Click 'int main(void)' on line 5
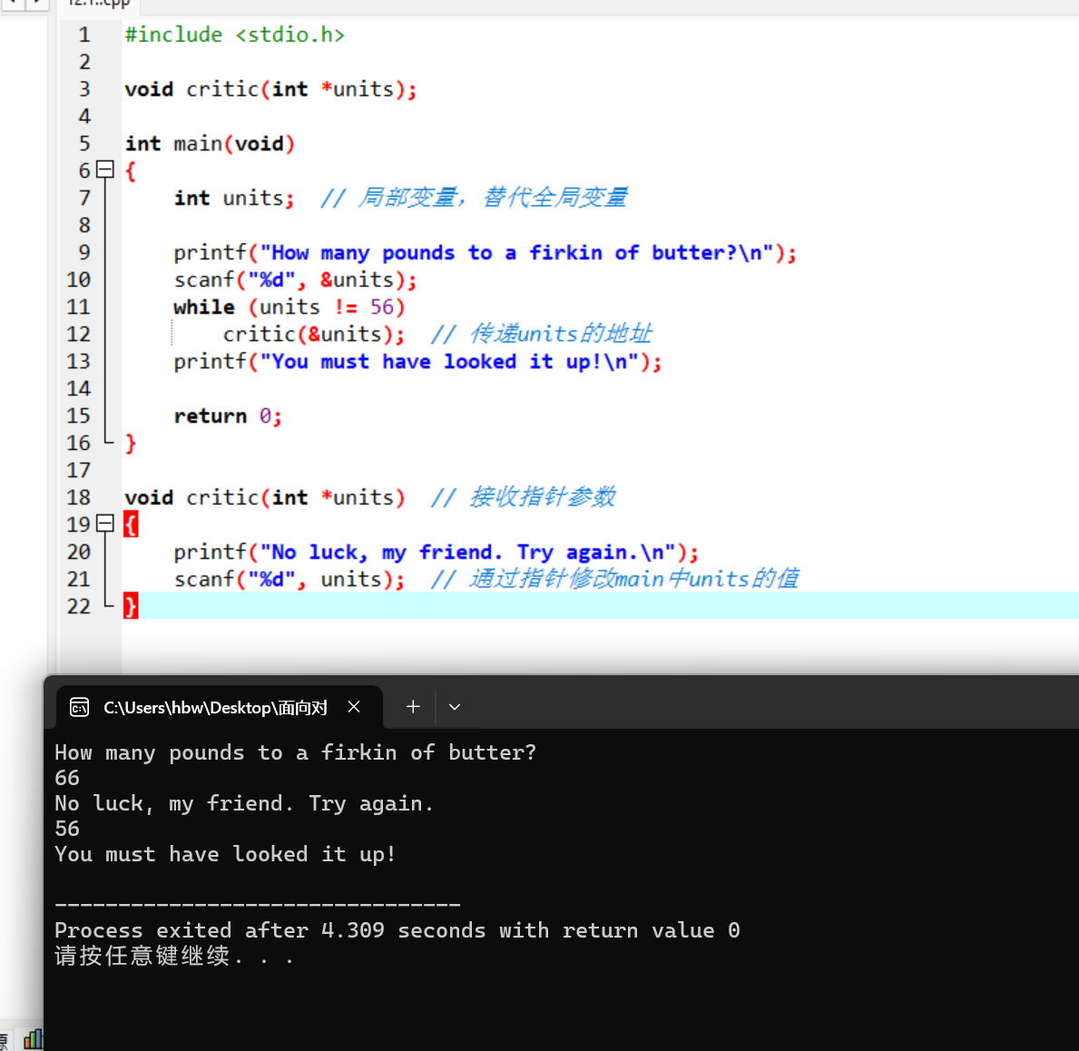The image size is (1079, 1051). click(x=210, y=143)
